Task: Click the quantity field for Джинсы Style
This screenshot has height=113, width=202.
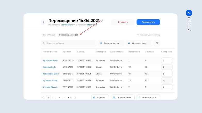Action: click(x=166, y=67)
